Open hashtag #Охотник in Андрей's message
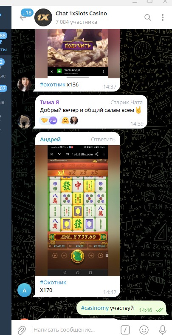Viewport: 172px width, 335px height. point(53,282)
